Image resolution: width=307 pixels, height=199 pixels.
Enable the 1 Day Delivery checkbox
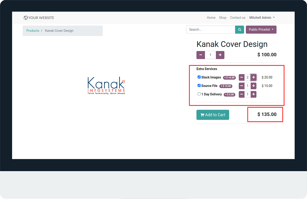(x=199, y=94)
